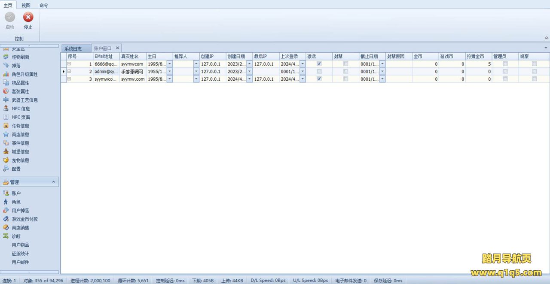Collapse the 管理 section header chevron
This screenshot has height=284, width=550.
pos(54,182)
